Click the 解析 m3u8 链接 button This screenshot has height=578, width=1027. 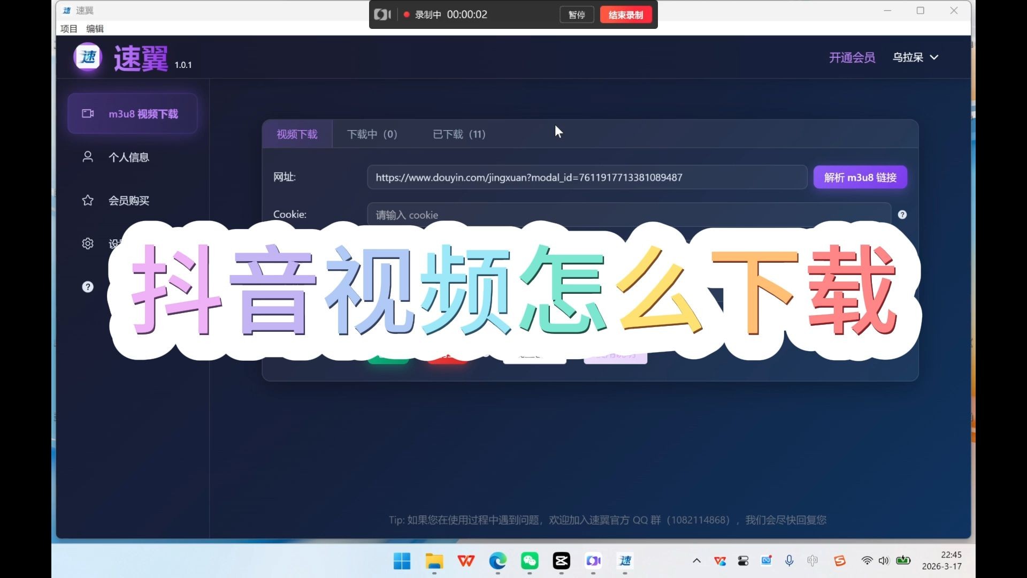pos(860,177)
